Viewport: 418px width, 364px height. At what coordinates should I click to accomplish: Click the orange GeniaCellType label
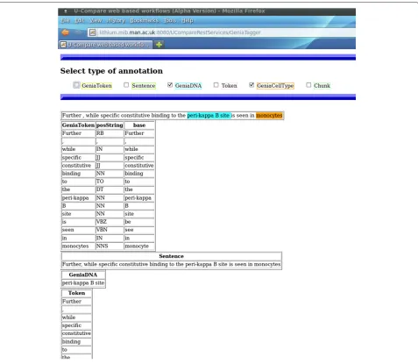275,86
